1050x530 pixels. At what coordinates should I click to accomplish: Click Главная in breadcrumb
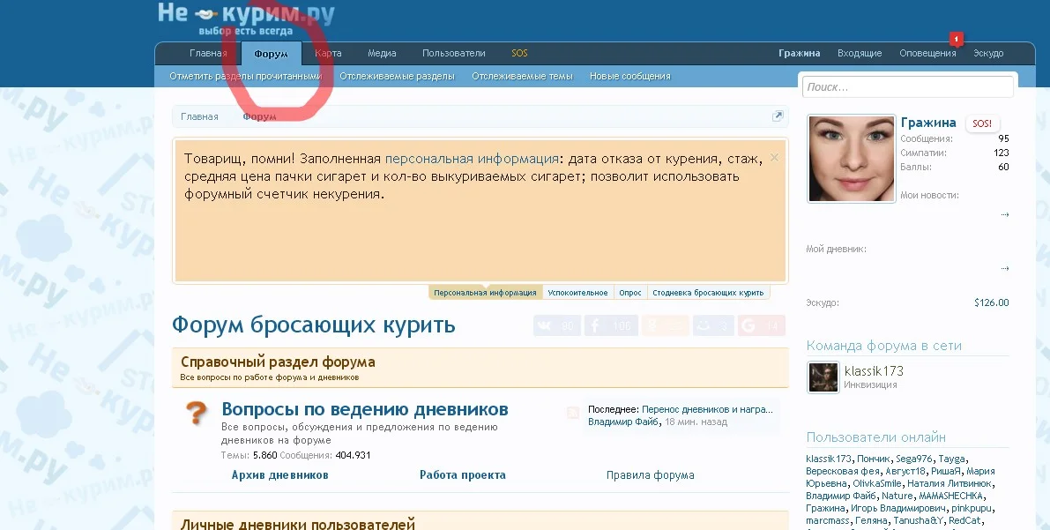click(x=199, y=116)
